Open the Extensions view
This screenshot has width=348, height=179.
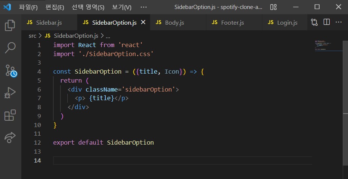(10, 115)
